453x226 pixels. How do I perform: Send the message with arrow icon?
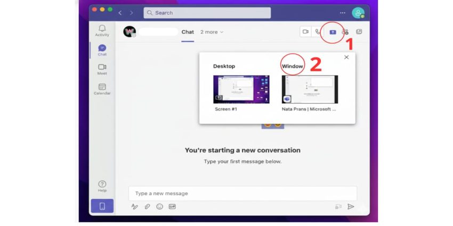tap(351, 206)
